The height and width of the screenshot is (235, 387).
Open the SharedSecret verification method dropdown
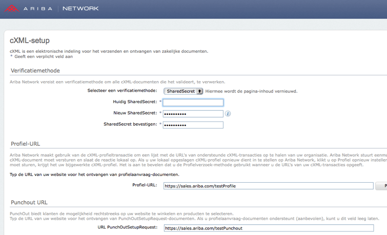coord(183,91)
